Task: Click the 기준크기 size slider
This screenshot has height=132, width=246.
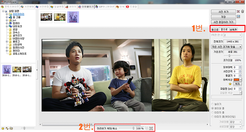Action: point(232,56)
